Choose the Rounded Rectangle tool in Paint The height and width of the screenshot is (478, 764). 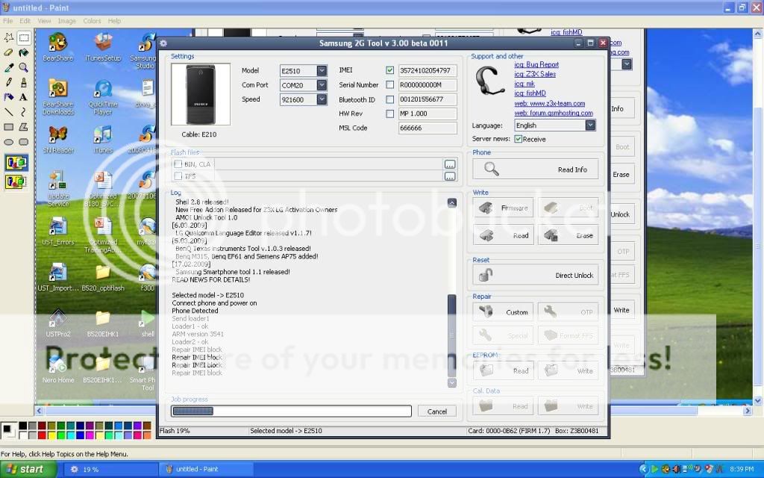(x=23, y=142)
